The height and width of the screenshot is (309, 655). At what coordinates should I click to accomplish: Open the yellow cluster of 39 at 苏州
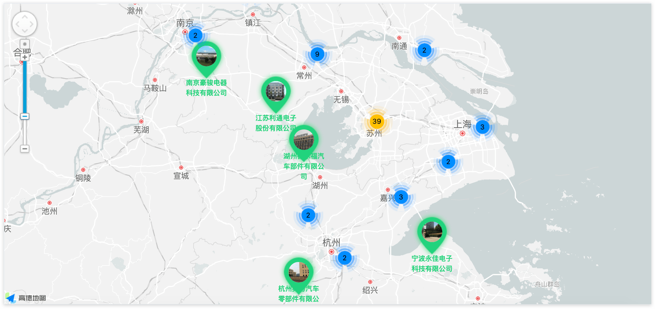coord(377,121)
